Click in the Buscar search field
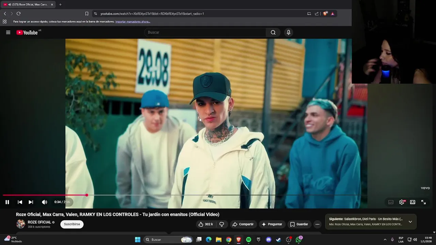This screenshot has height=245, width=436. click(x=205, y=32)
